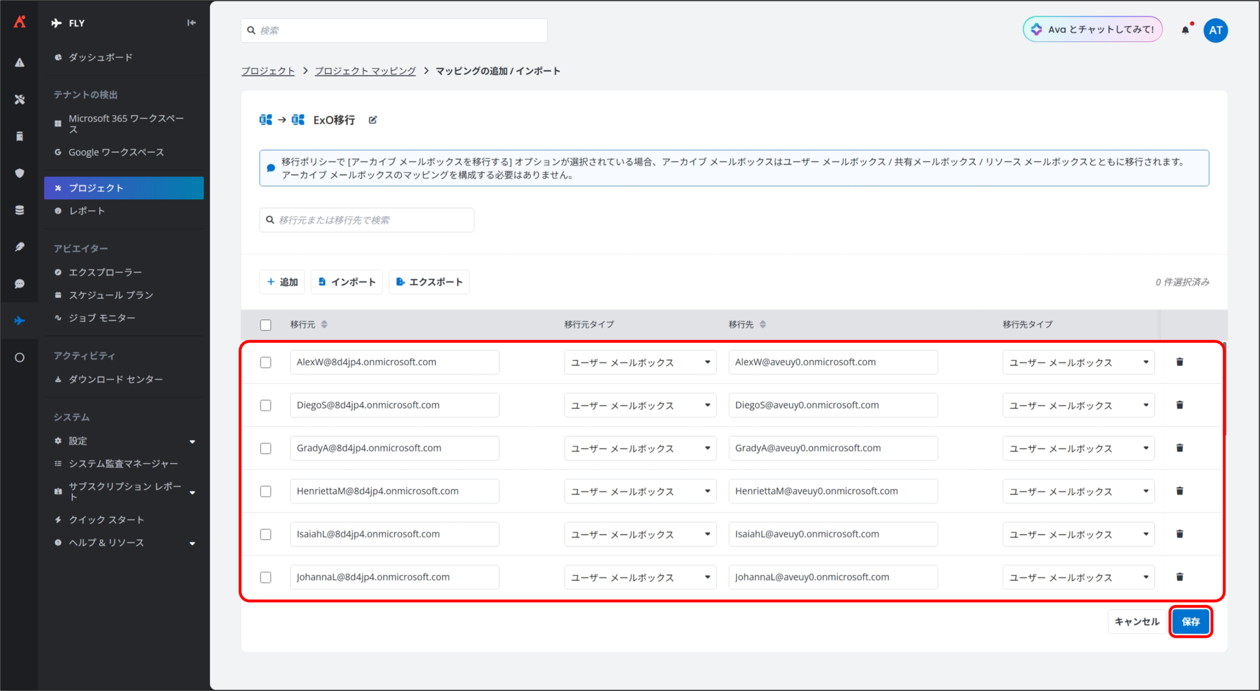Screen dimensions: 1260x691
Task: Click the 移行元または移行先で検索 search field
Action: [x=367, y=220]
